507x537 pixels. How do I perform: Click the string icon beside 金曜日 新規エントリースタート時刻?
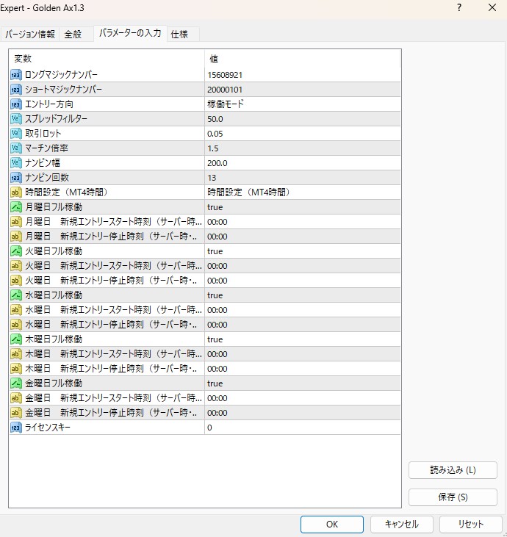pyautogui.click(x=15, y=398)
